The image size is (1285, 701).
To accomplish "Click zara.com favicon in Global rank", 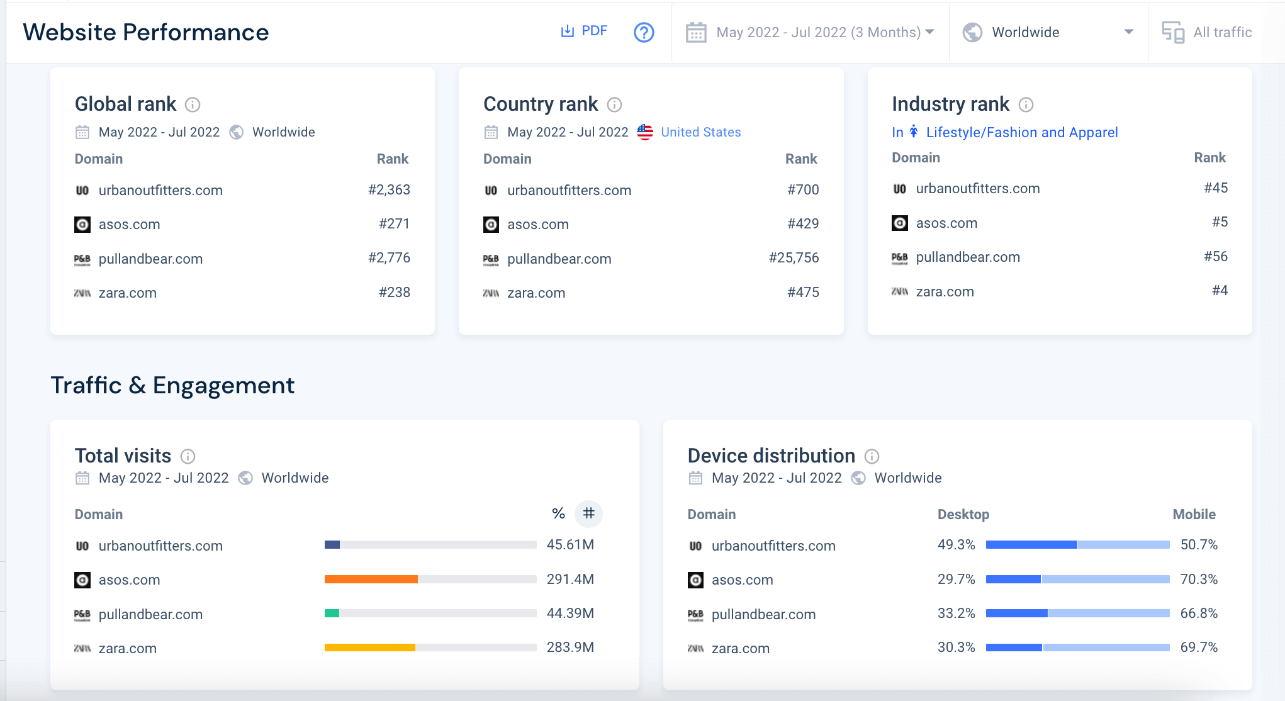I will [82, 293].
